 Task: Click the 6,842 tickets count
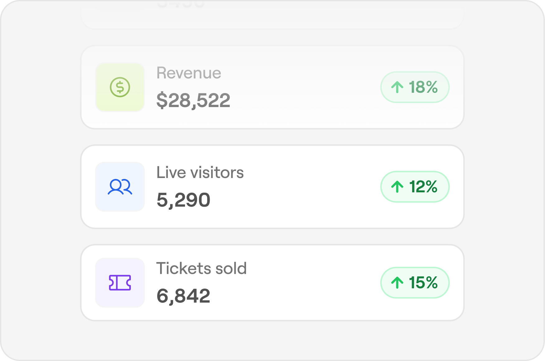pos(183,296)
